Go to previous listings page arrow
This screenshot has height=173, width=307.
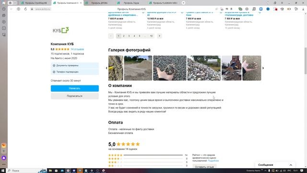click(x=111, y=36)
